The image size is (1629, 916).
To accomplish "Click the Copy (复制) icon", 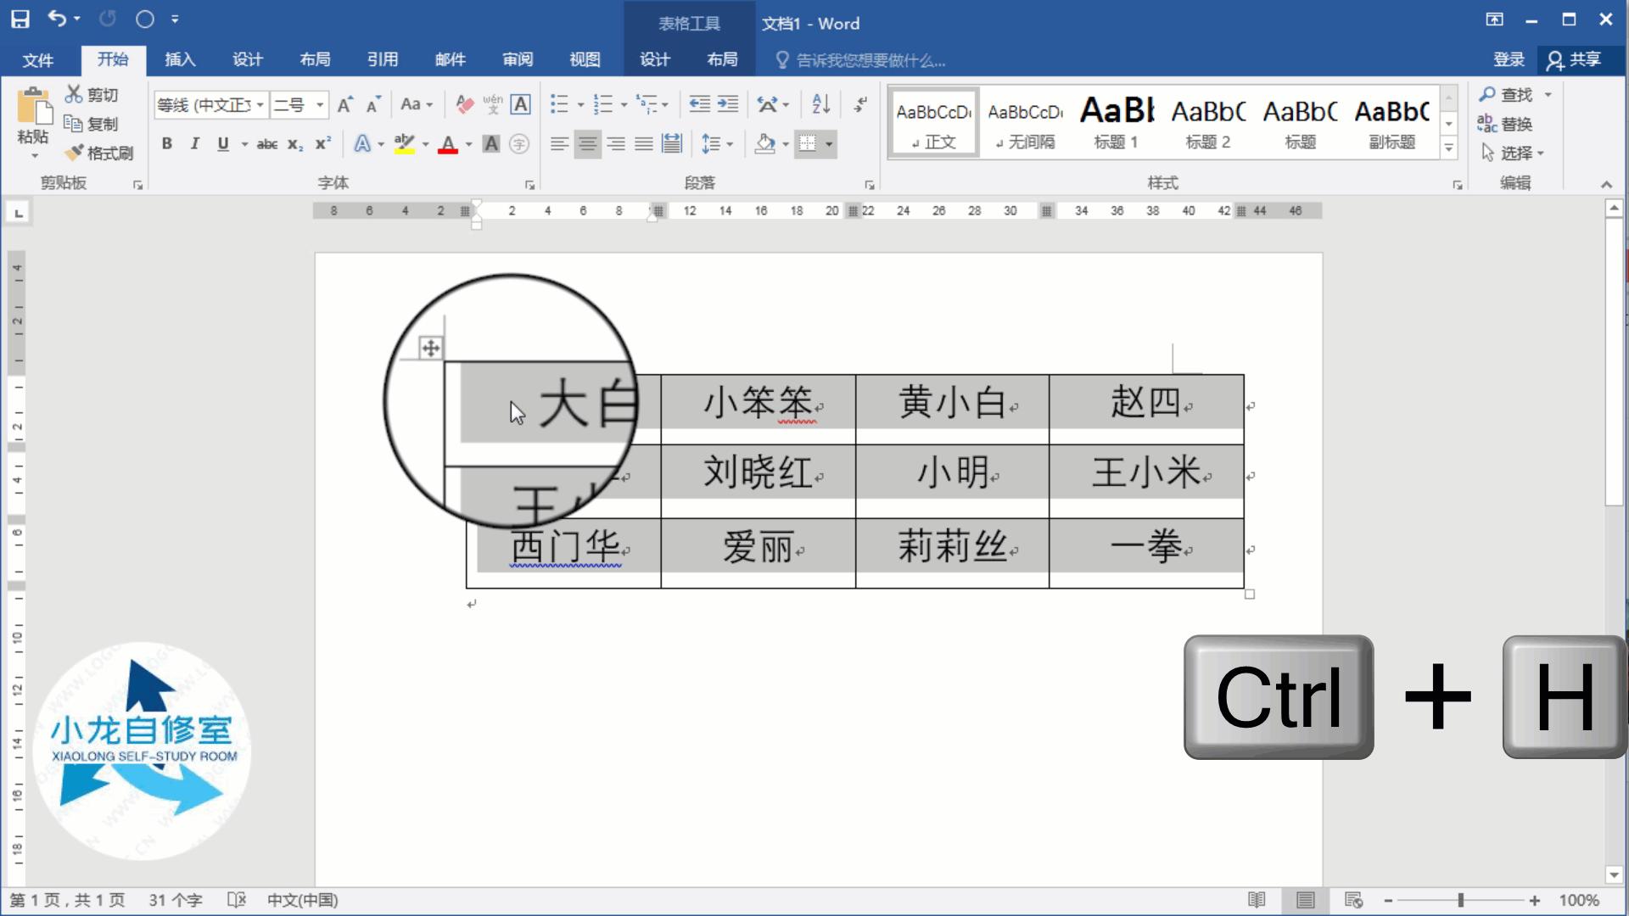I will coord(75,124).
